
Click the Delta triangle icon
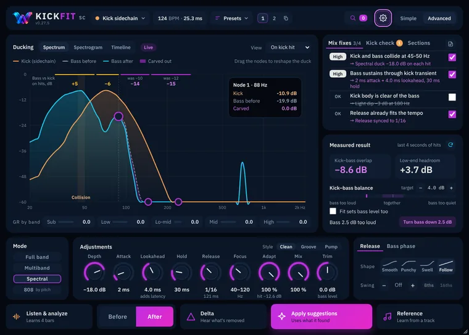tap(191, 316)
